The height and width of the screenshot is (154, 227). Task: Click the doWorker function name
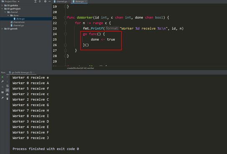coord(85,17)
